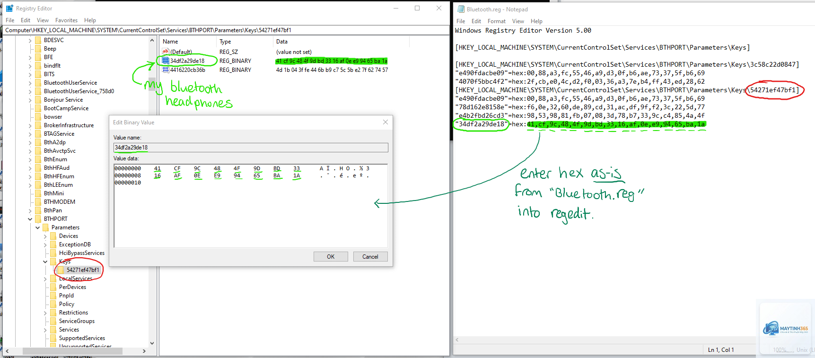The height and width of the screenshot is (358, 815).
Task: Expand the ExceptionDB tree node
Action: point(45,244)
